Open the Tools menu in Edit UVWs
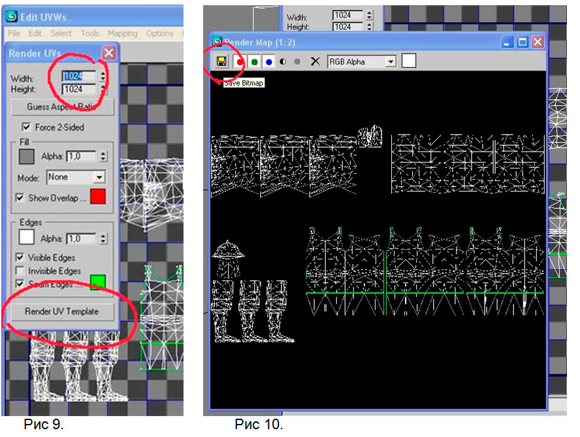The height and width of the screenshot is (437, 580). tap(90, 33)
